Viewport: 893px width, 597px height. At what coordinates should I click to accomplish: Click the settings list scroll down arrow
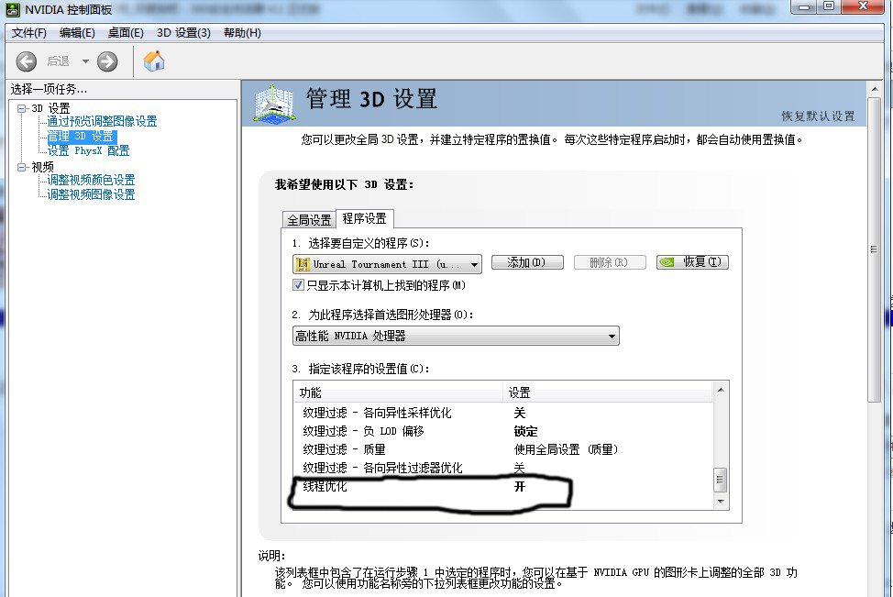721,502
